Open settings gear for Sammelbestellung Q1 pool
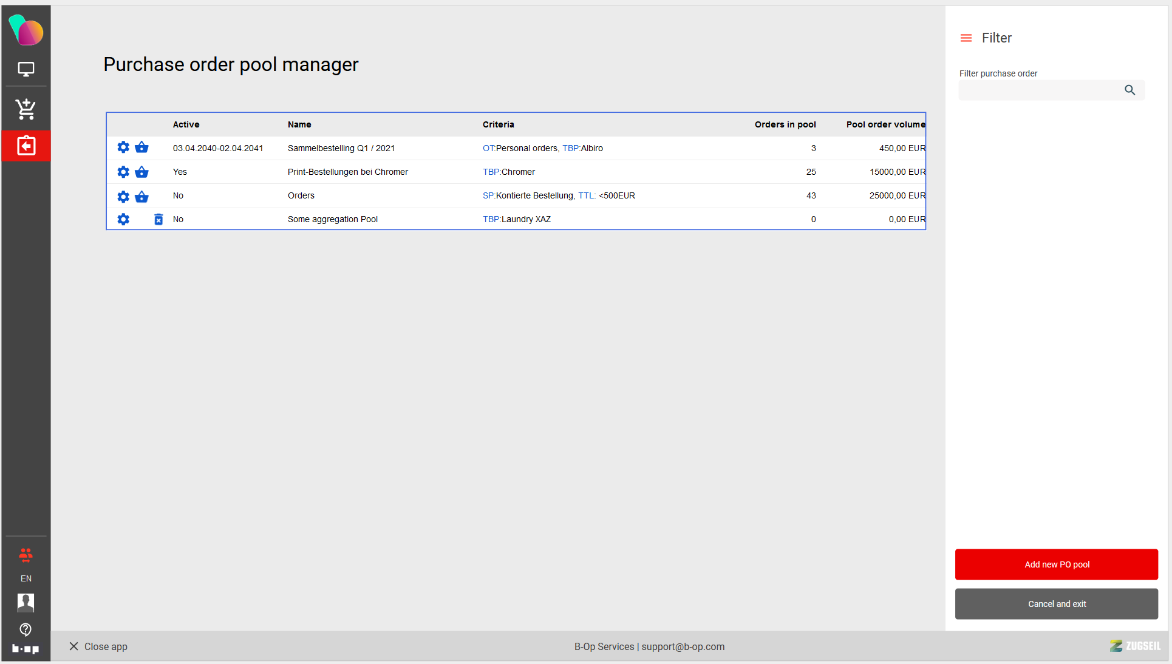The image size is (1172, 664). (x=123, y=147)
